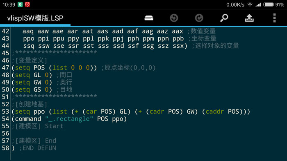
Task: Tap the save drive icon in toolbar
Action: tap(149, 18)
